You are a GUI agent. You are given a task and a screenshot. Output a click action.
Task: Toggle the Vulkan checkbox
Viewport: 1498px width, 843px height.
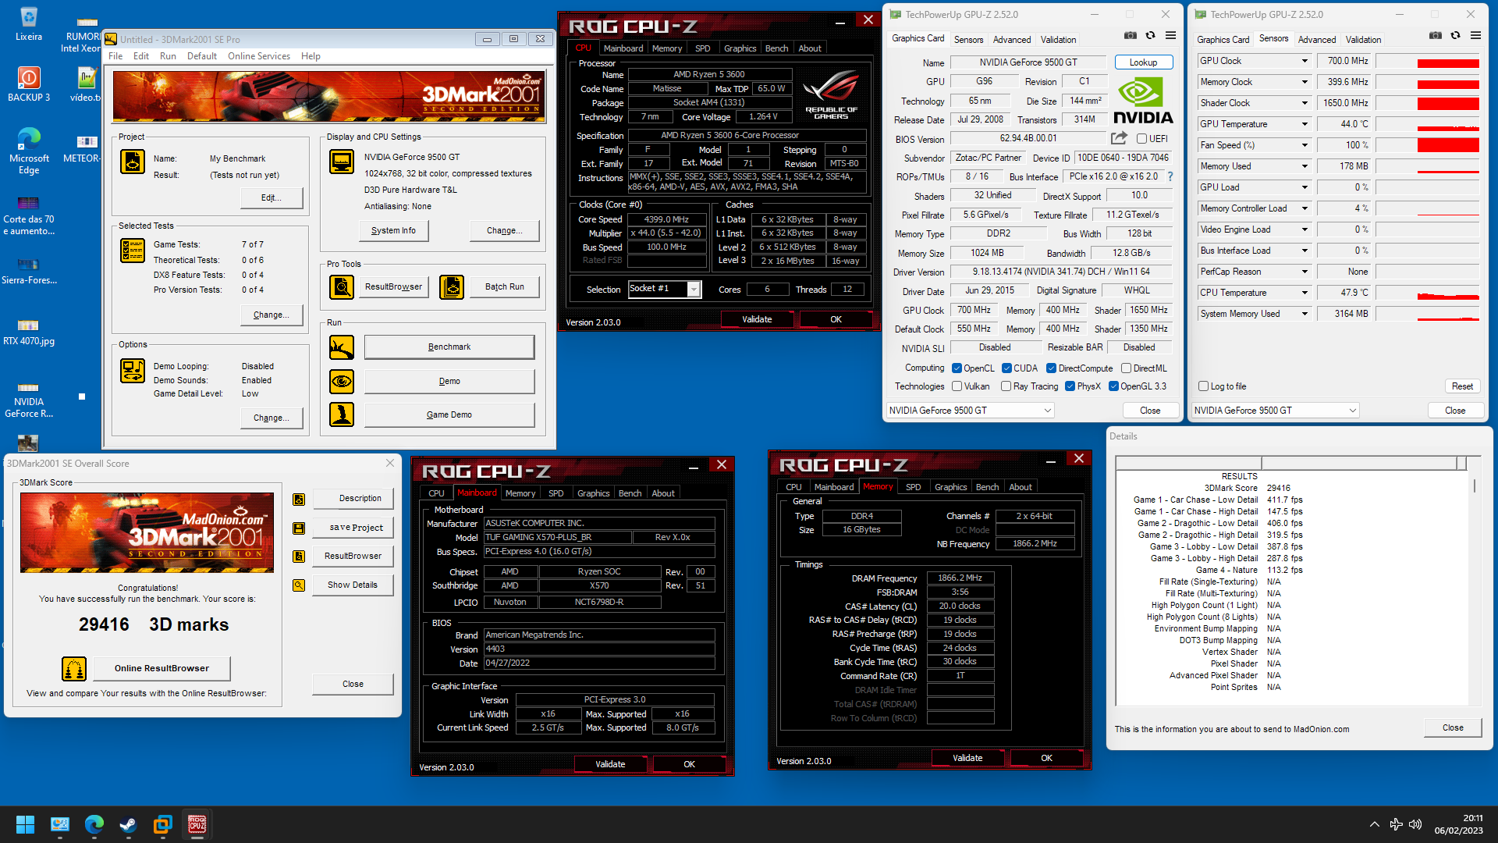coord(957,386)
